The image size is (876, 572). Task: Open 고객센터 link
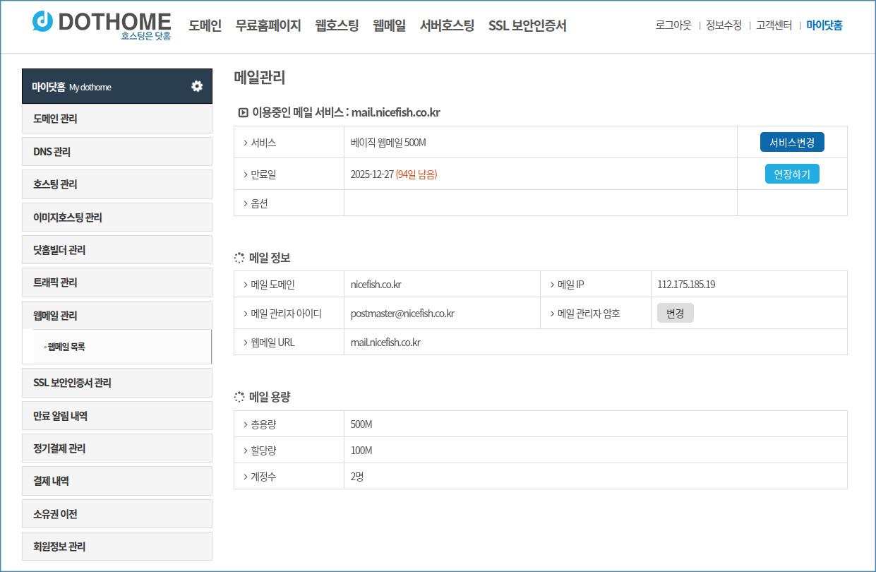pyautogui.click(x=774, y=25)
